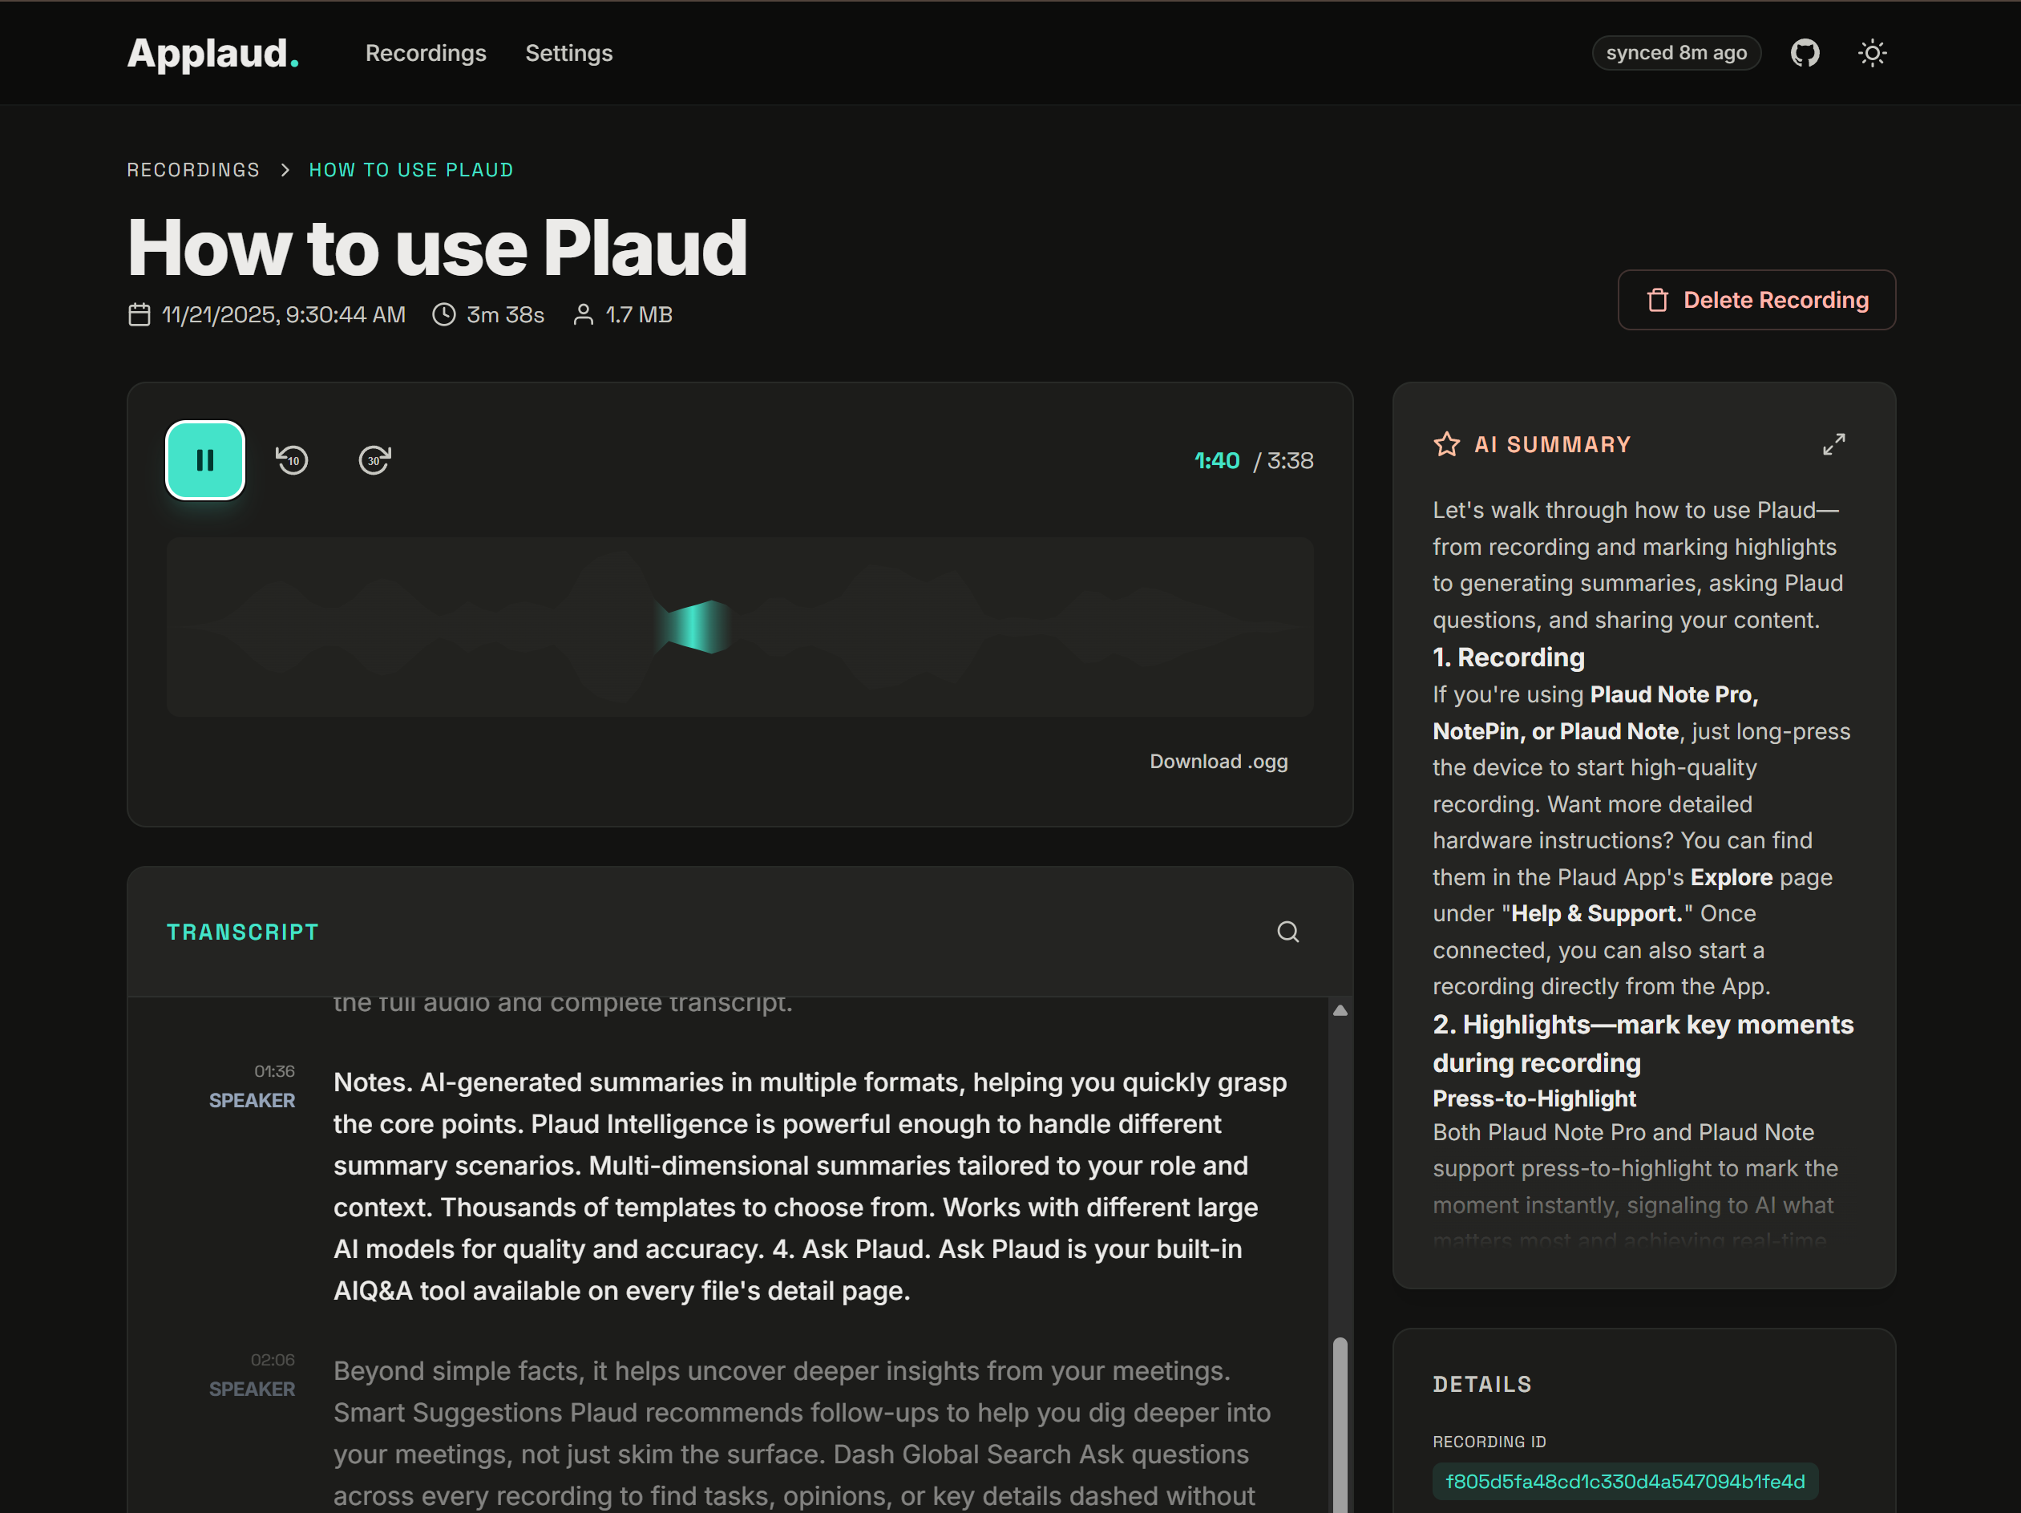Toggle light mode with the sun icon
The image size is (2021, 1513).
[1872, 52]
